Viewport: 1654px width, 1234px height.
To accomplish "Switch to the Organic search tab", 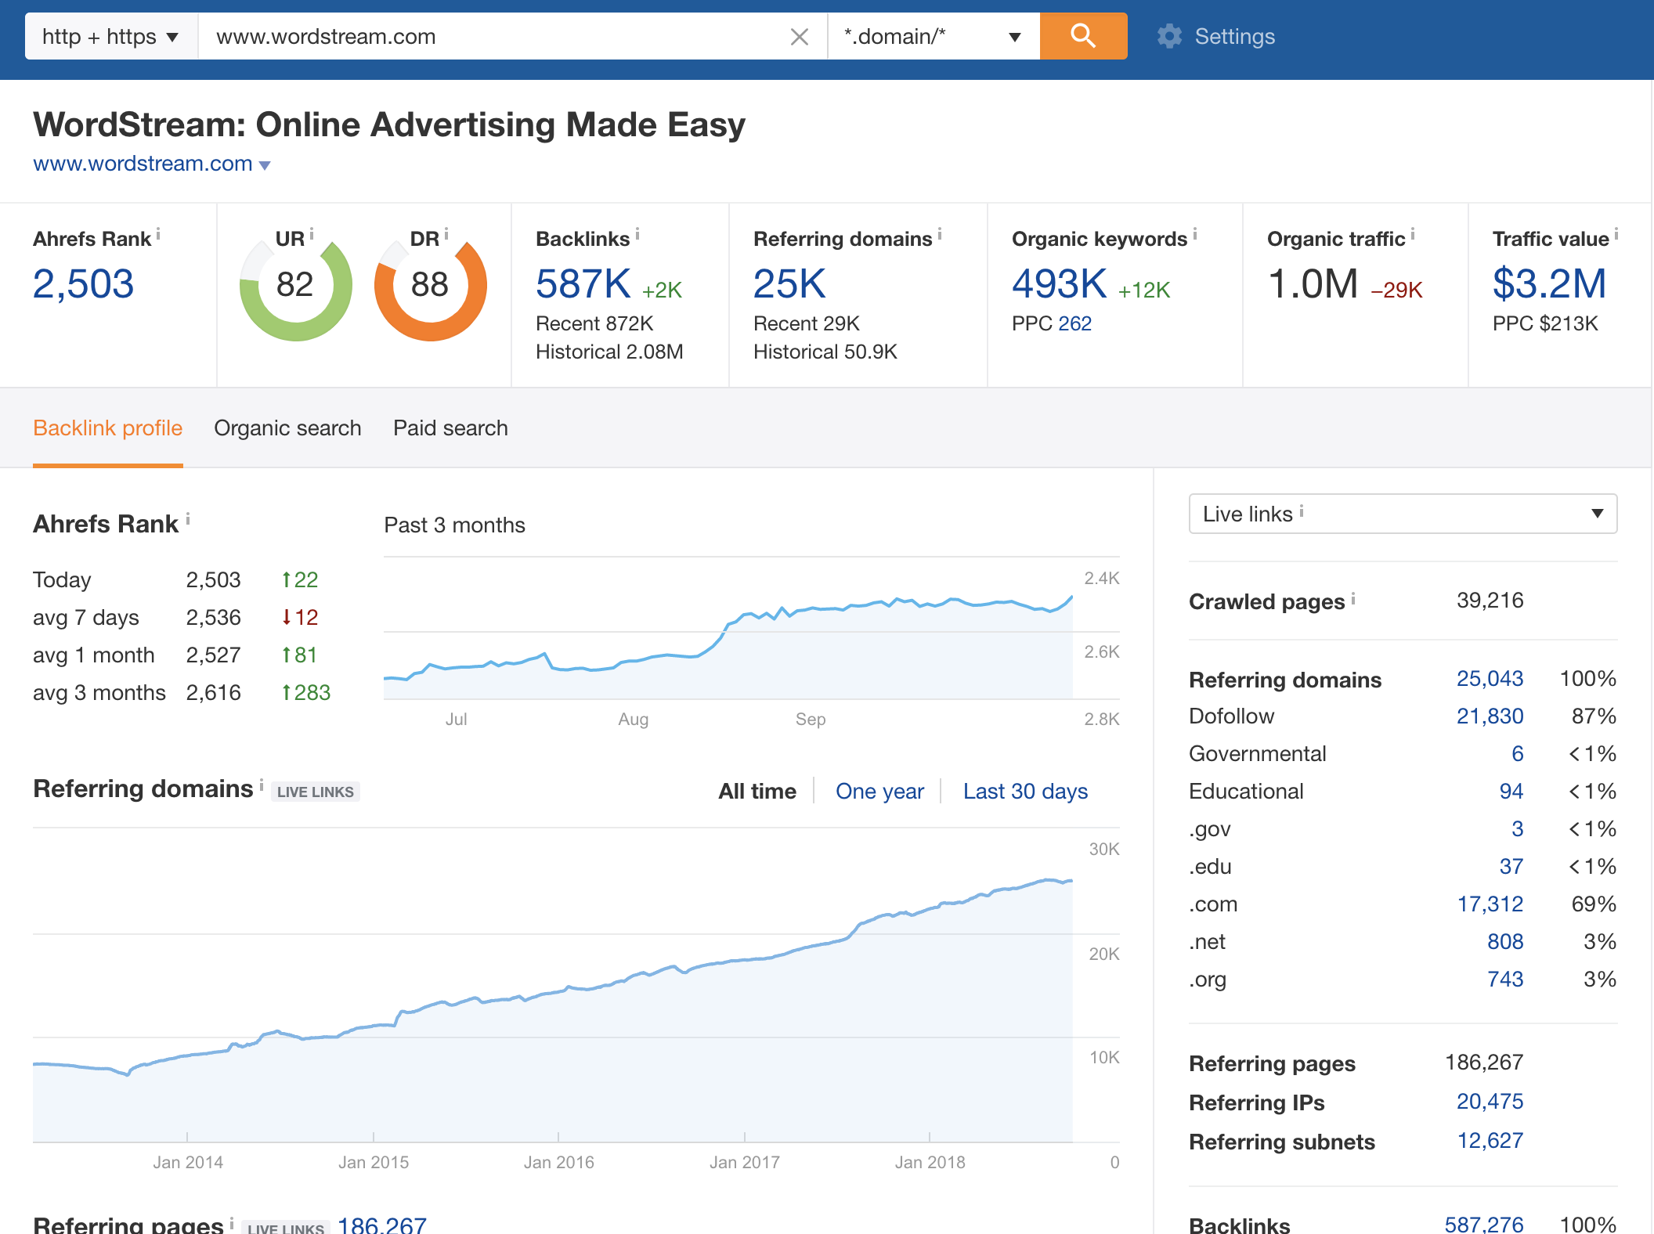I will coord(287,428).
